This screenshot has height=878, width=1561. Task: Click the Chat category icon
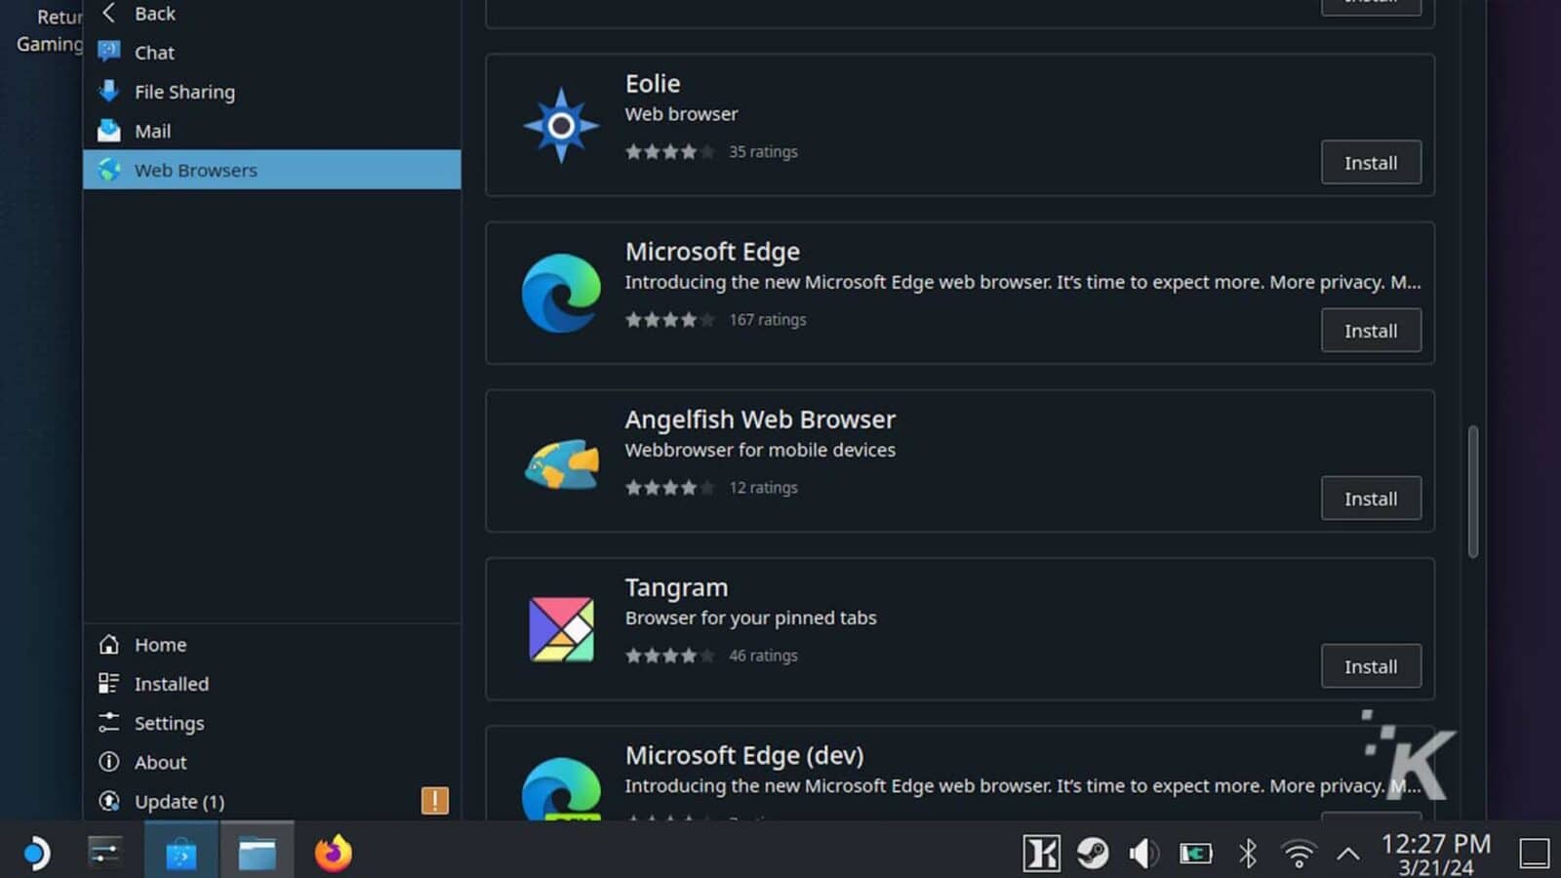[109, 52]
